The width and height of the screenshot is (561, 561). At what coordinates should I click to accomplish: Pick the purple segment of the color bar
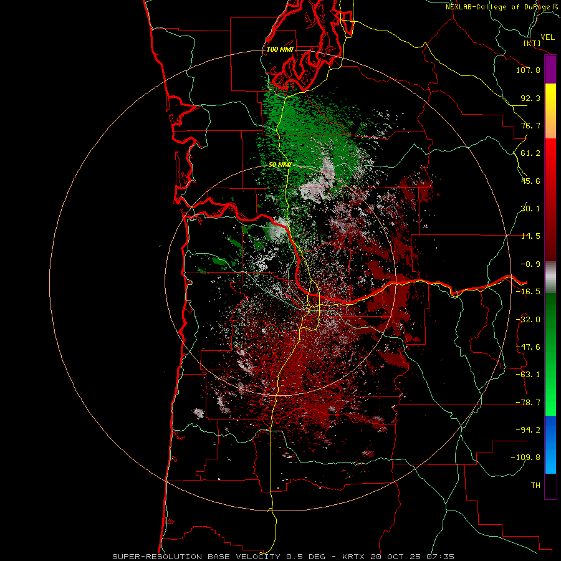click(550, 69)
